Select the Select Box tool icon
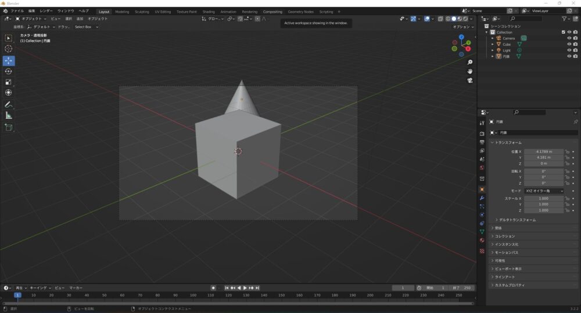Image resolution: width=581 pixels, height=313 pixels. click(9, 38)
